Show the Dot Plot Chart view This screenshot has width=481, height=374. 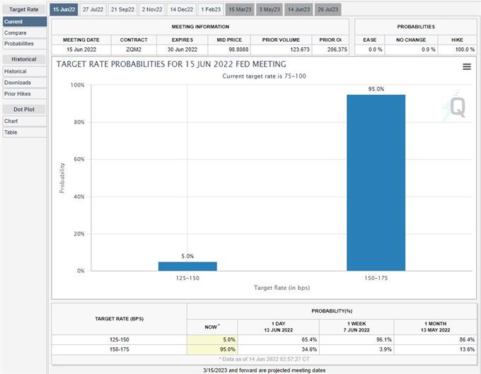(x=11, y=121)
